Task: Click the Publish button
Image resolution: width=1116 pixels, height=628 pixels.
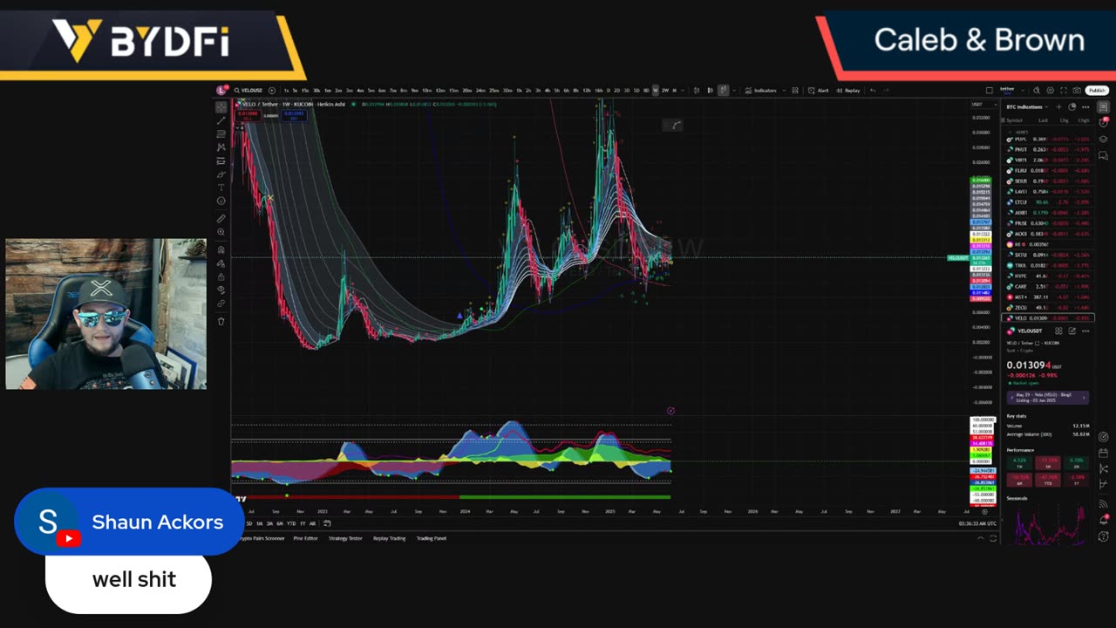Action: (x=1097, y=90)
